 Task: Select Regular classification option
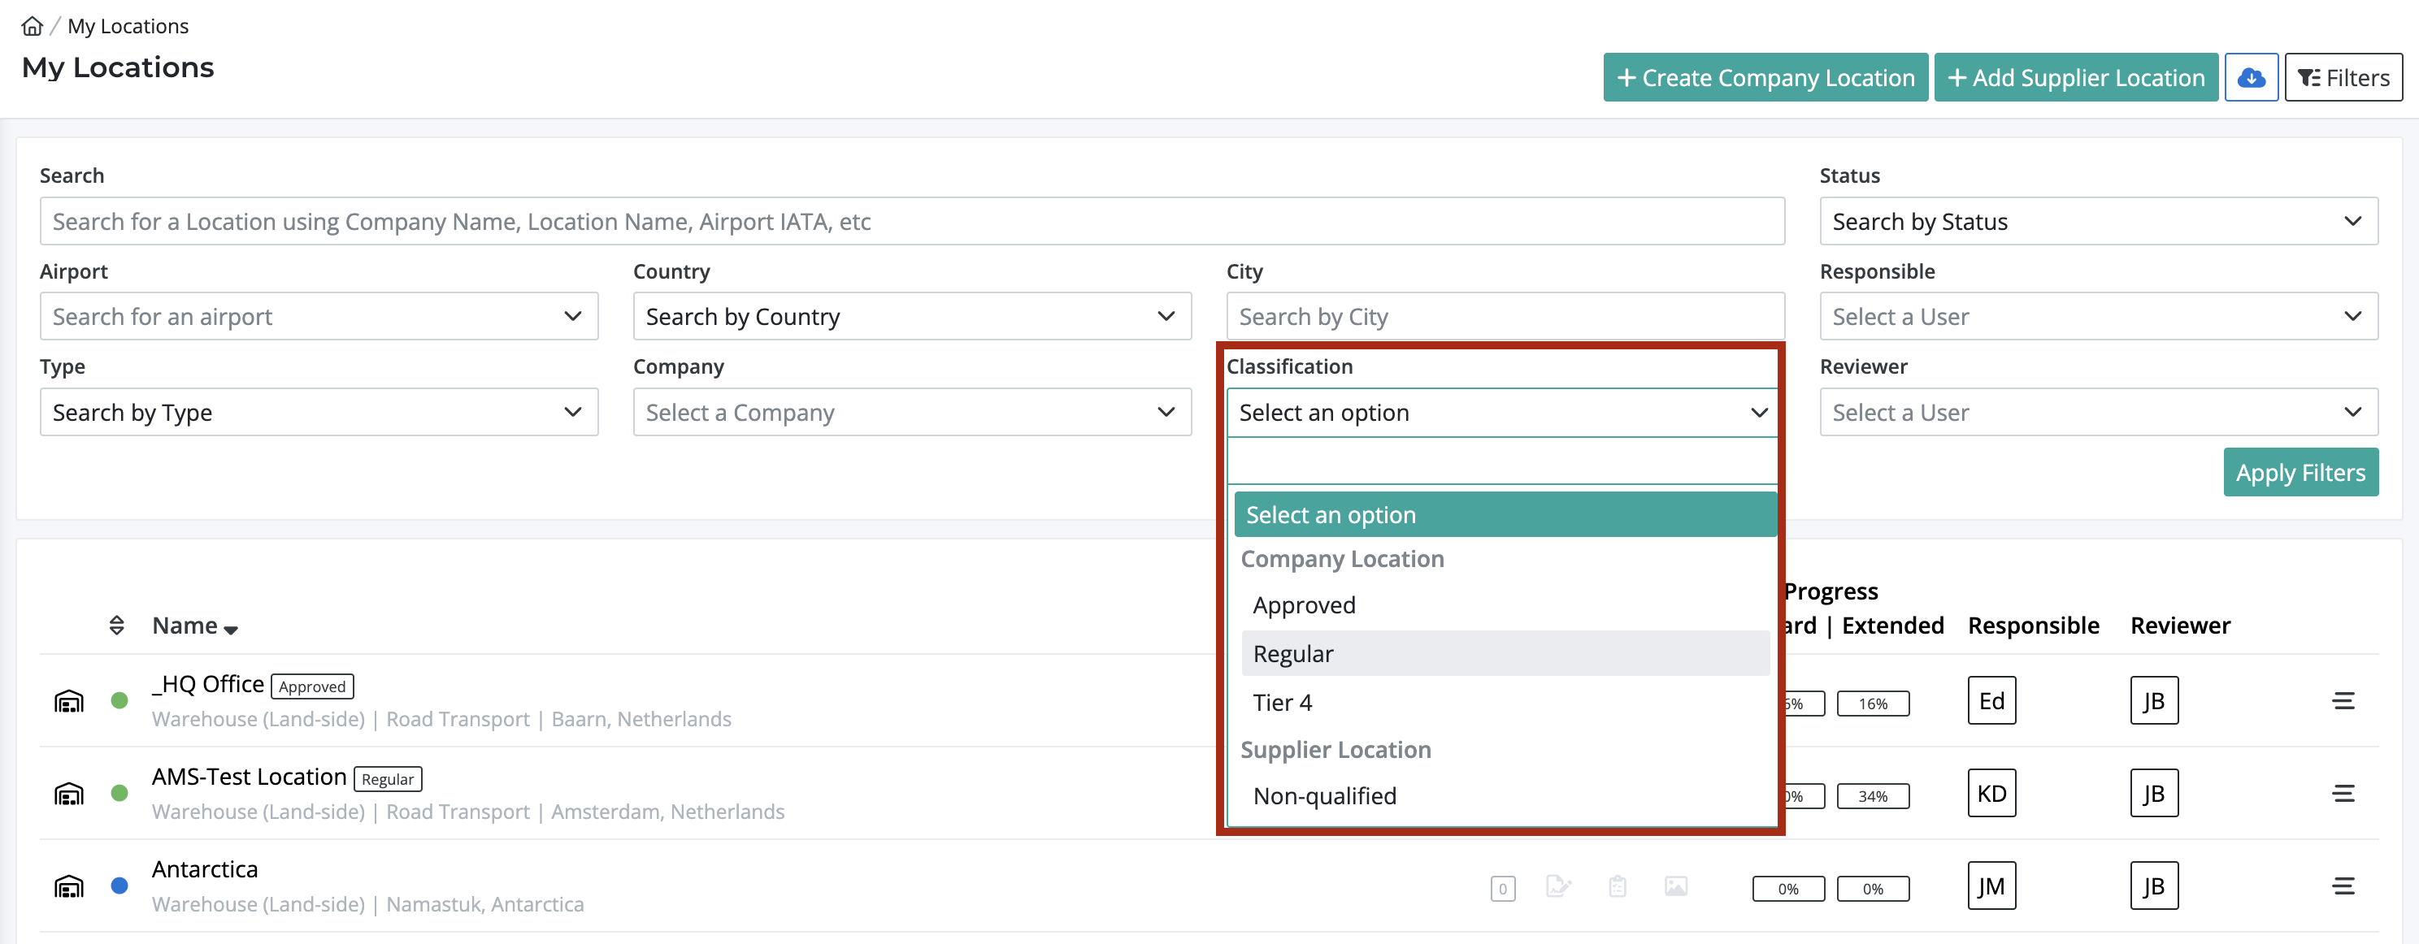point(1505,654)
